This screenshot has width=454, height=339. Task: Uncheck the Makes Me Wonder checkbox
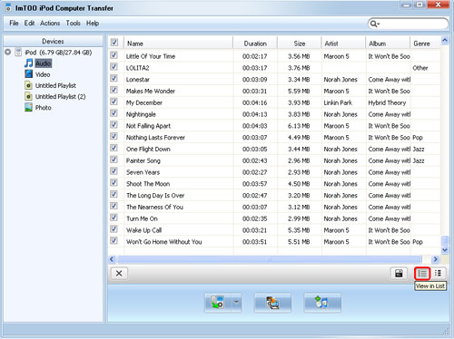click(113, 90)
